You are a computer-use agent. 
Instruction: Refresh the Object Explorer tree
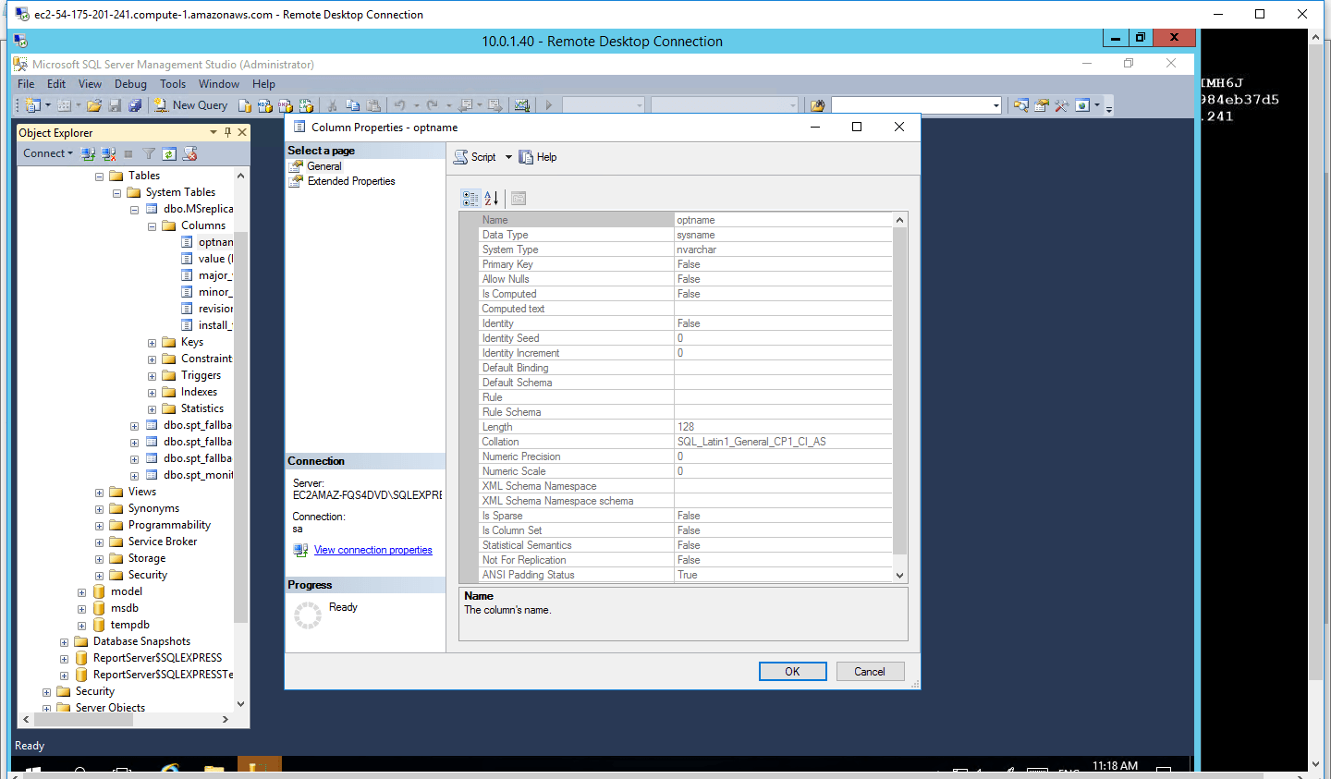point(170,153)
